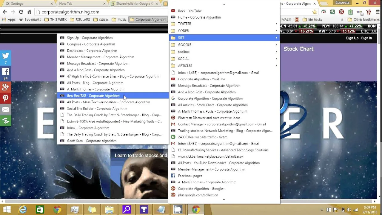Launch Internet Explorer from taskbar

[x=23, y=209]
